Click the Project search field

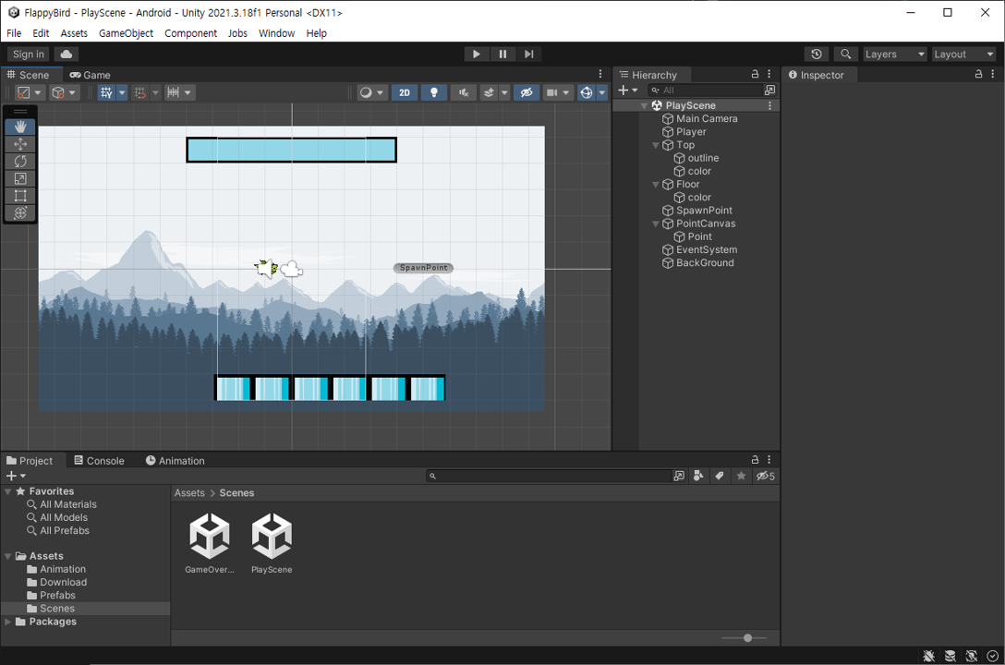pyautogui.click(x=550, y=476)
